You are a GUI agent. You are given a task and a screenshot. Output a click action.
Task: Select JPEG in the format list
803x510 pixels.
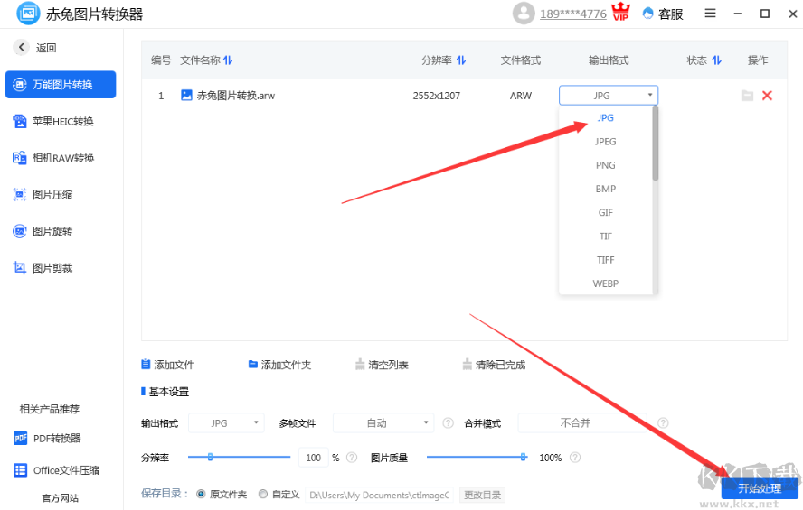click(x=605, y=142)
